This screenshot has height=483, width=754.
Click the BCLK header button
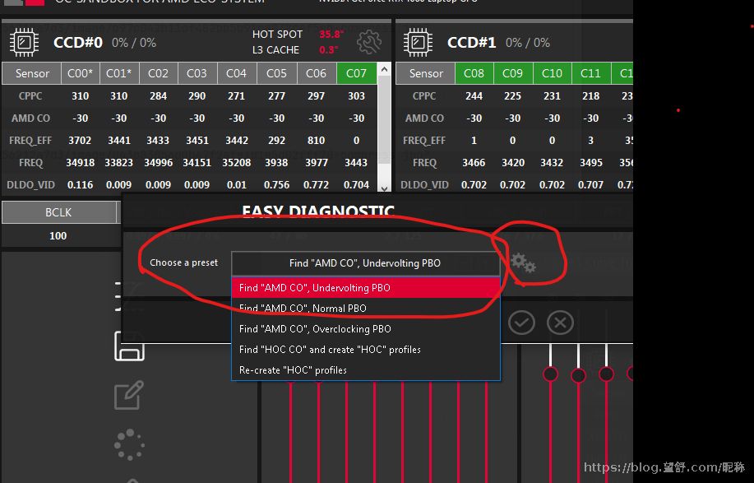tap(58, 212)
